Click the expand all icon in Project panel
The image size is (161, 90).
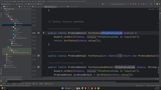click(x=22, y=7)
